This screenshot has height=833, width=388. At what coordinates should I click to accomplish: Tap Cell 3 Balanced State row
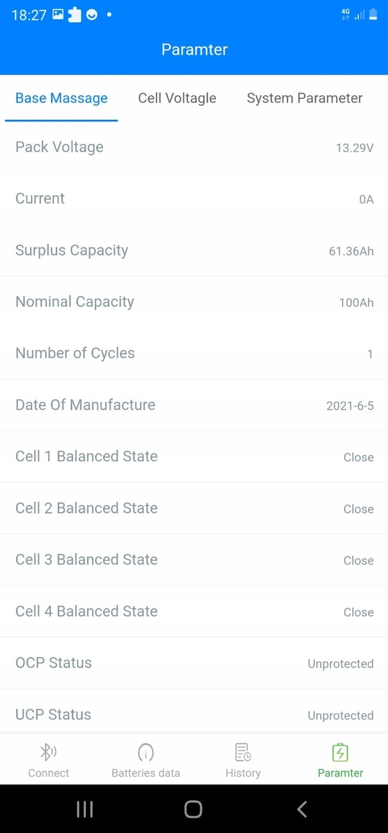[194, 560]
